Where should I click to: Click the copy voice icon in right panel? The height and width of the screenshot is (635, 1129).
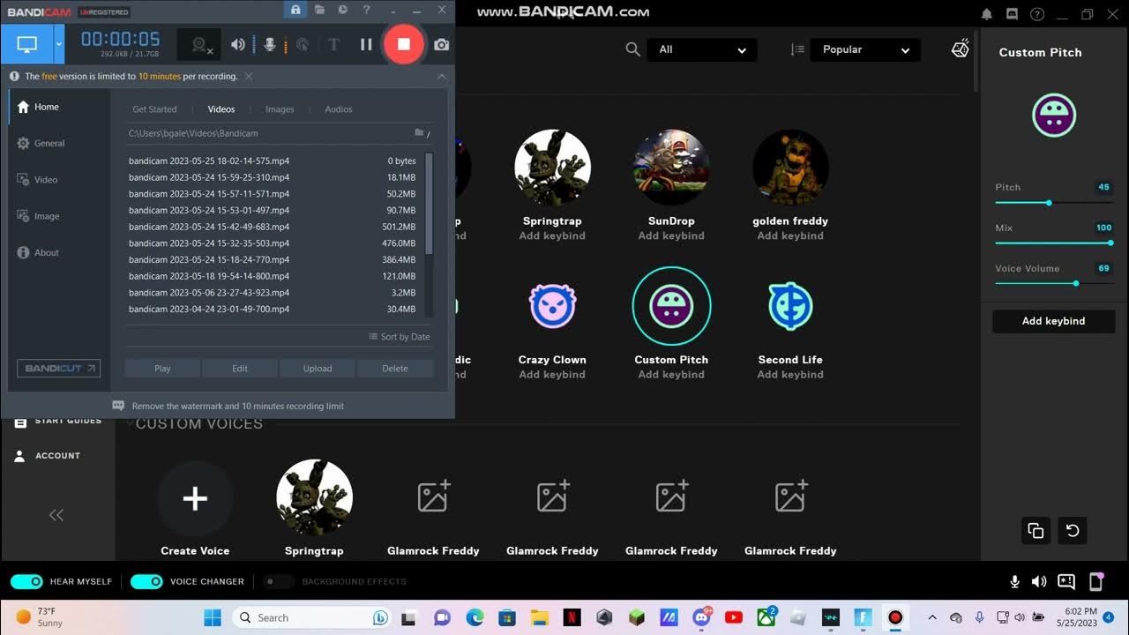1036,531
